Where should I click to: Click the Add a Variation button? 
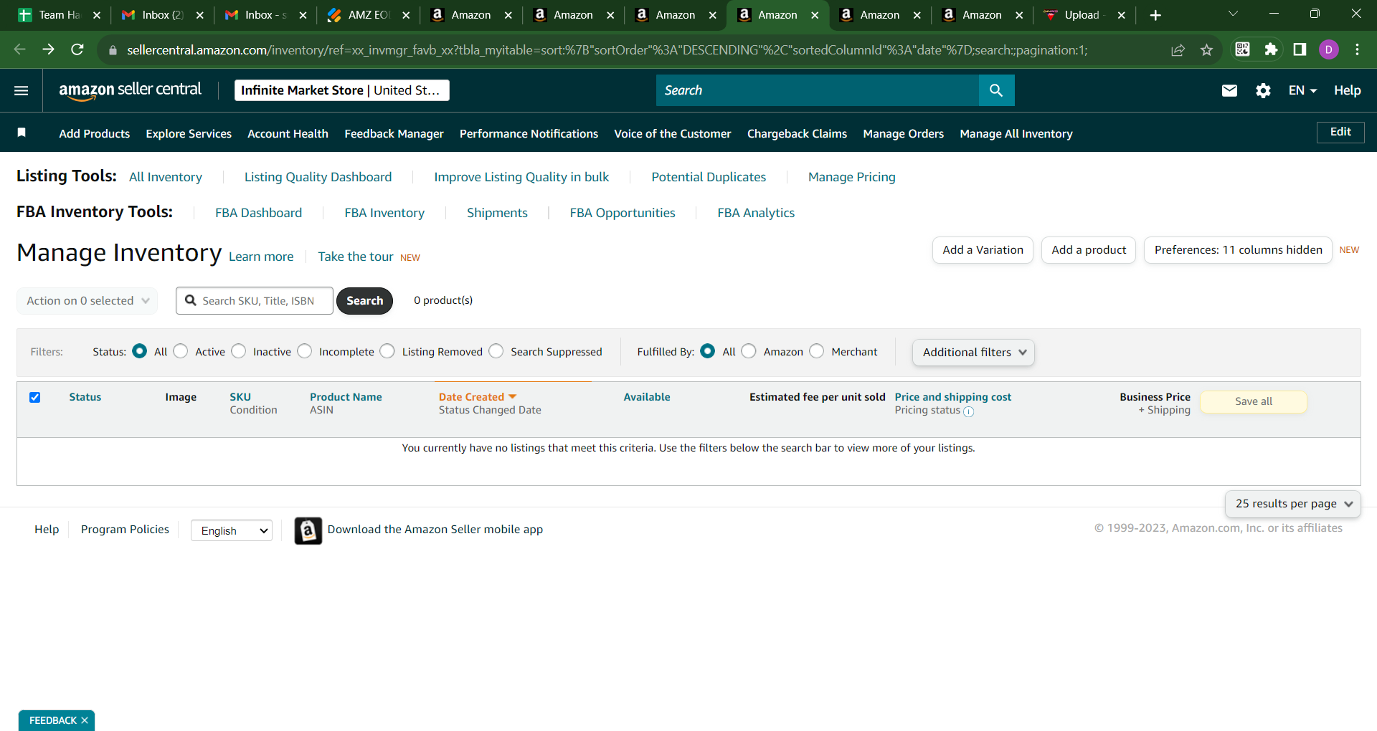[x=983, y=250]
